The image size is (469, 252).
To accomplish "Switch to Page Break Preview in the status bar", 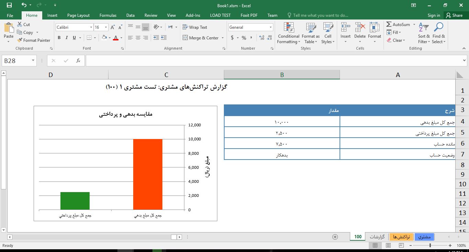I will pos(402,245).
